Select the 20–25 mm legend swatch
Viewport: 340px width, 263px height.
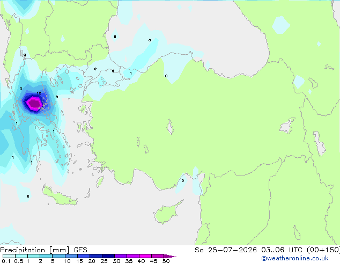pyautogui.click(x=96, y=256)
